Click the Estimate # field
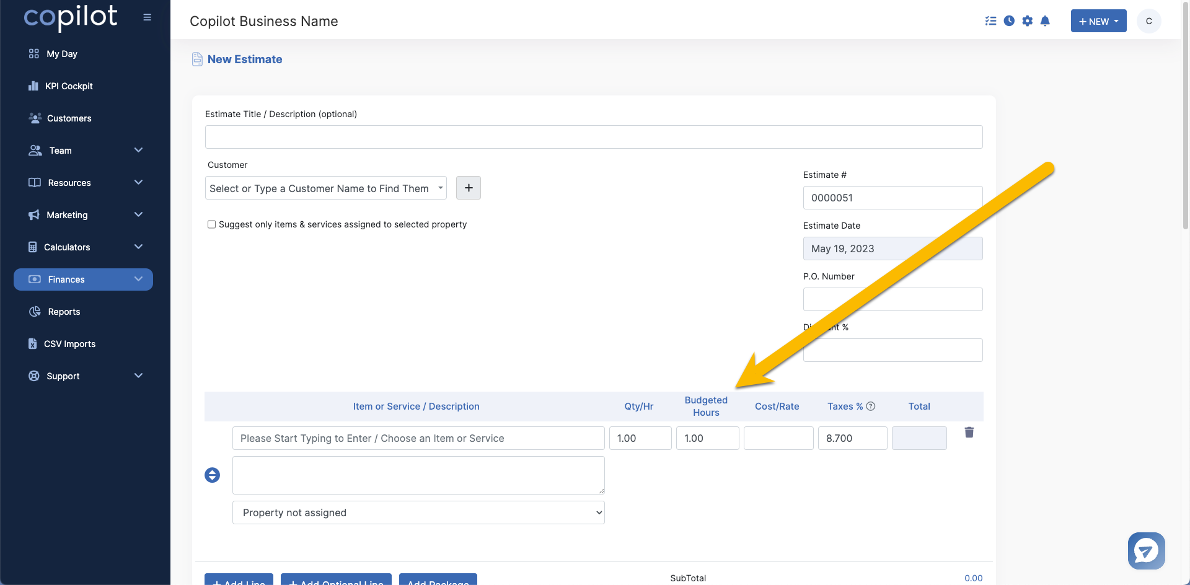Screen dimensions: 1190x585 [892, 198]
